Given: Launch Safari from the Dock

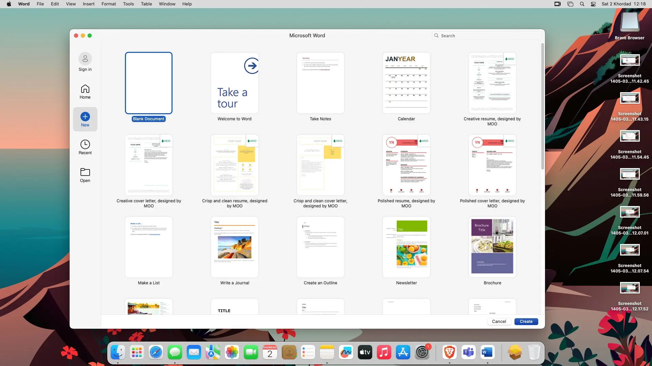Looking at the screenshot, I should [x=156, y=352].
